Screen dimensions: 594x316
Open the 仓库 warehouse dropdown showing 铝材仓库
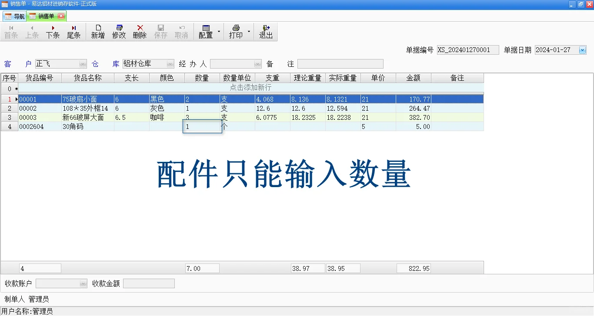click(170, 63)
